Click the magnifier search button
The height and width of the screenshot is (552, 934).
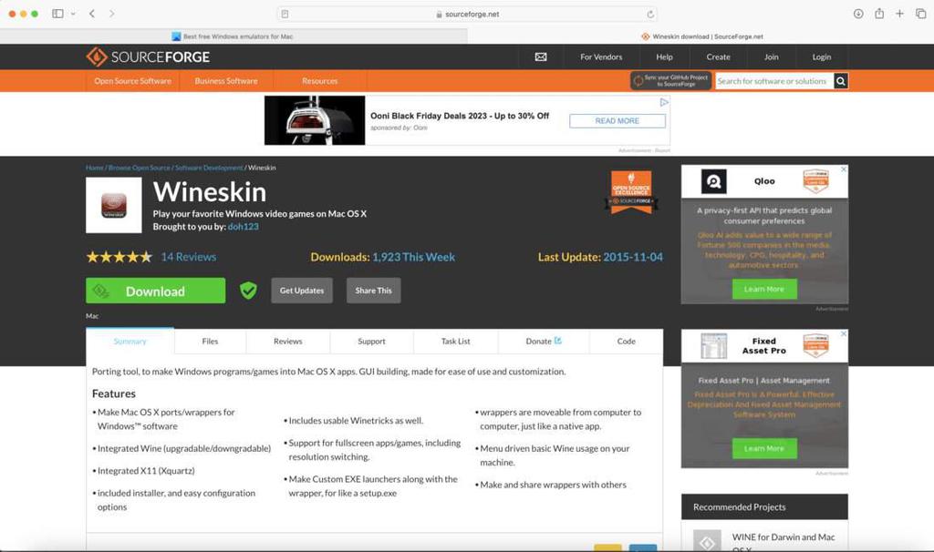[x=841, y=81]
